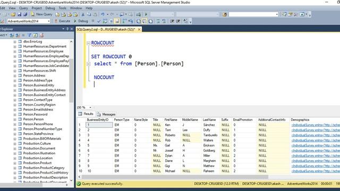Click the Execute button
Image resolution: width=340 pixels, height=191 pixels.
[62, 21]
